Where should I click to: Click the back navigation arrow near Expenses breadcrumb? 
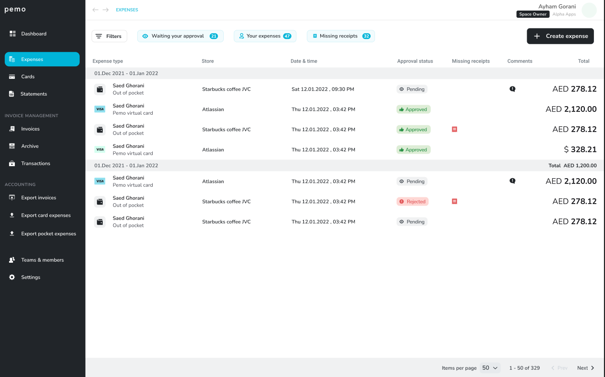[95, 10]
